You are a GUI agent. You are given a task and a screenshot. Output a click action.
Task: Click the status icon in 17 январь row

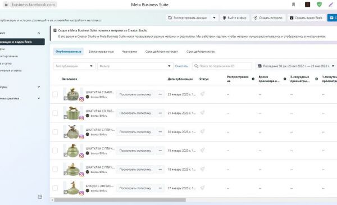(202, 188)
